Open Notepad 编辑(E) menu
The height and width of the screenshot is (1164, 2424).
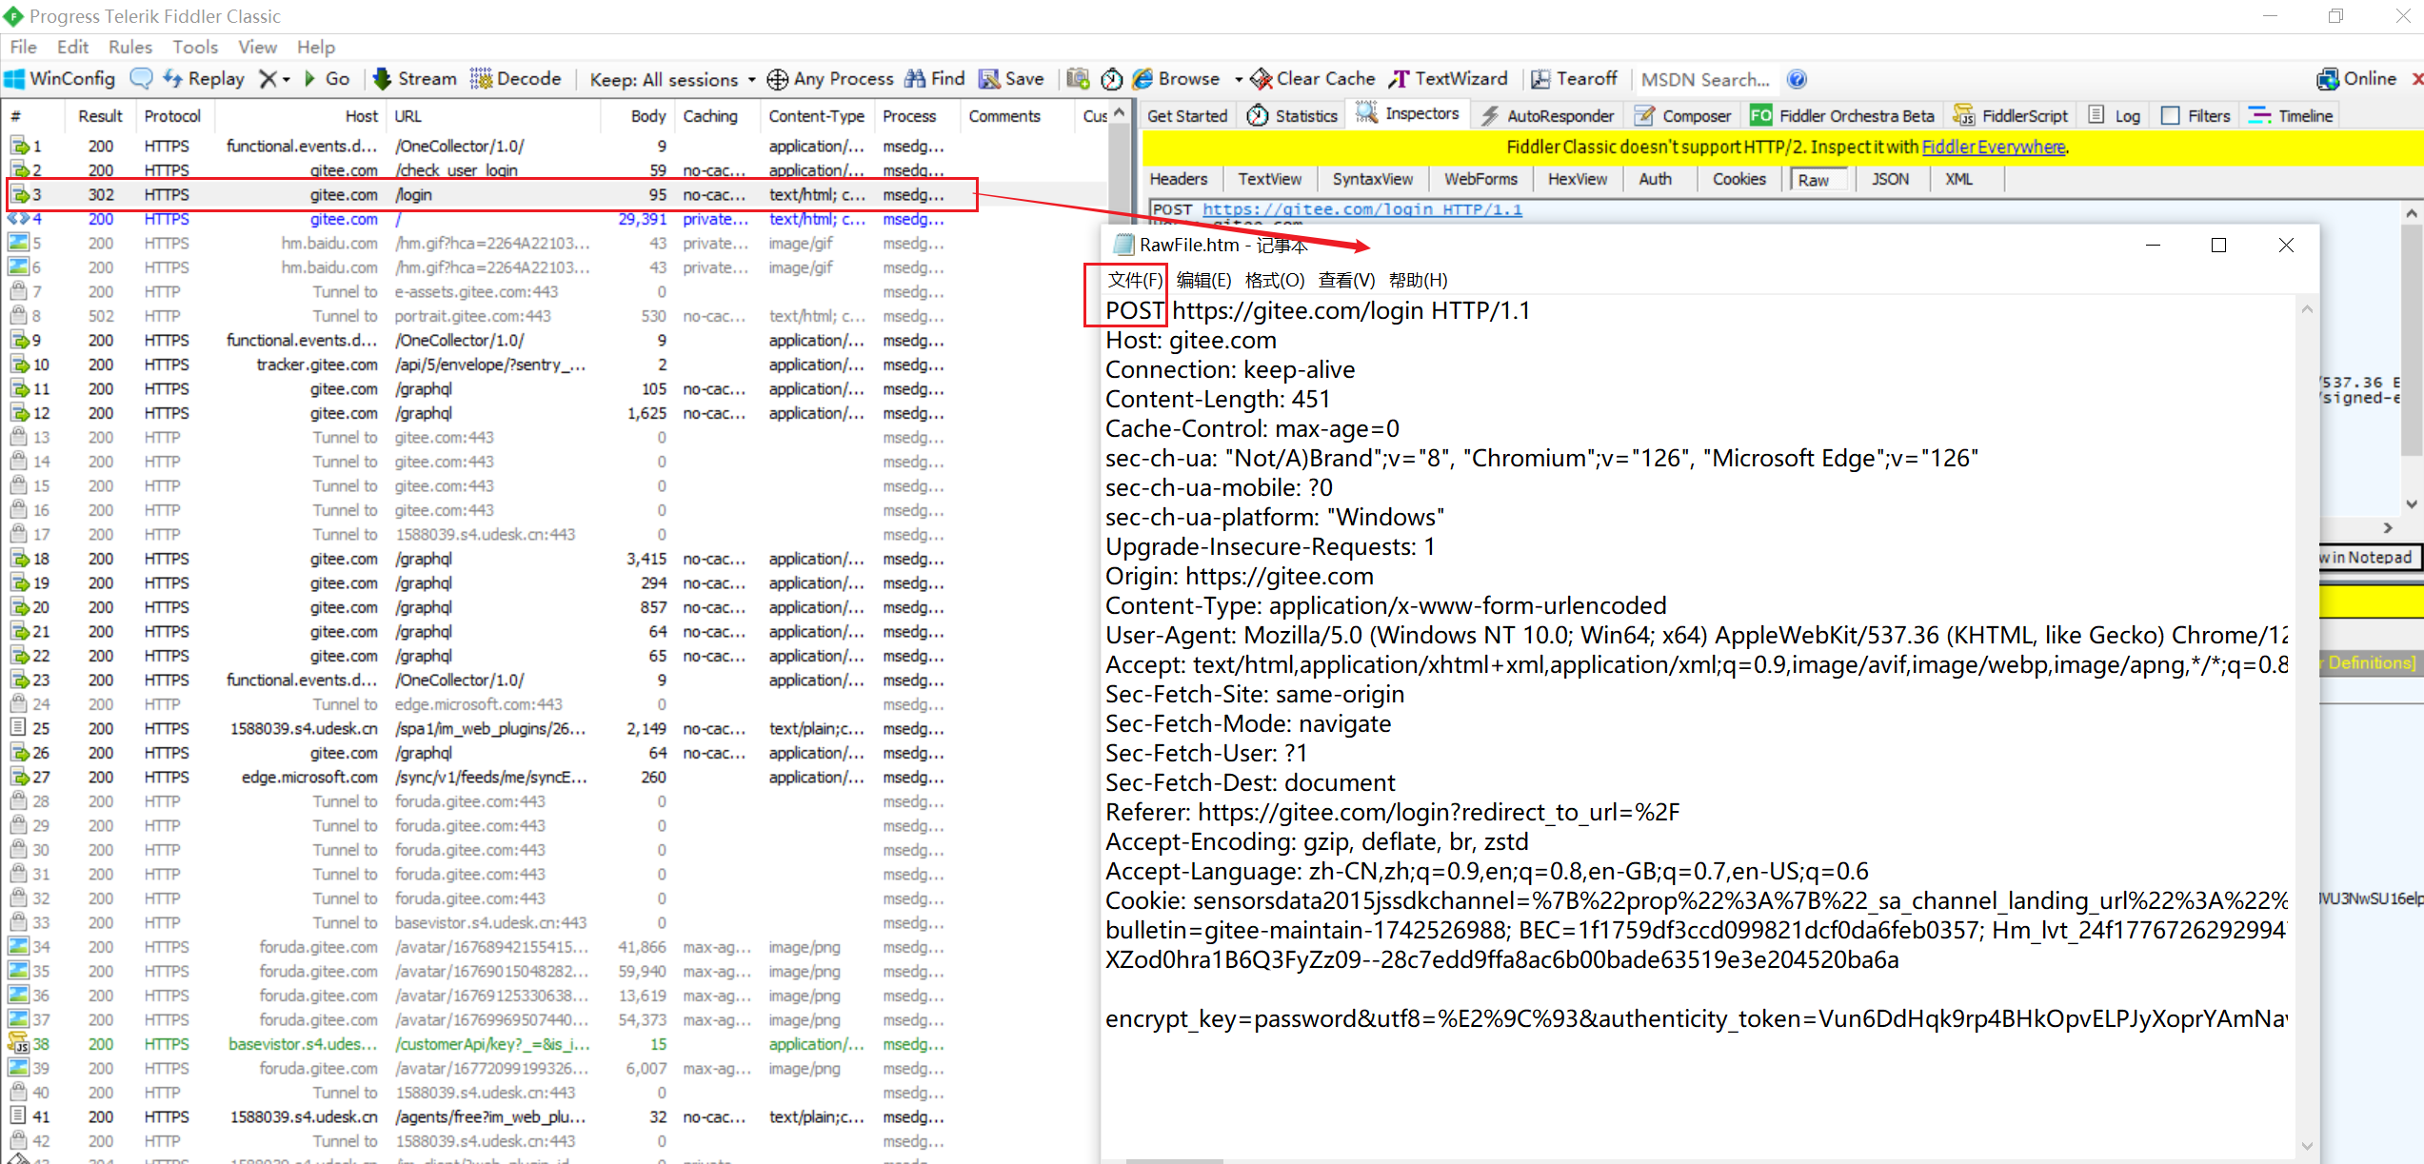point(1203,280)
